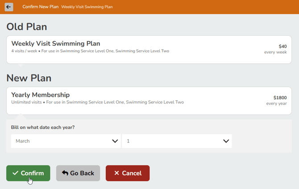
Task: Open the billing day dropdown showing 1
Action: tap(176, 141)
